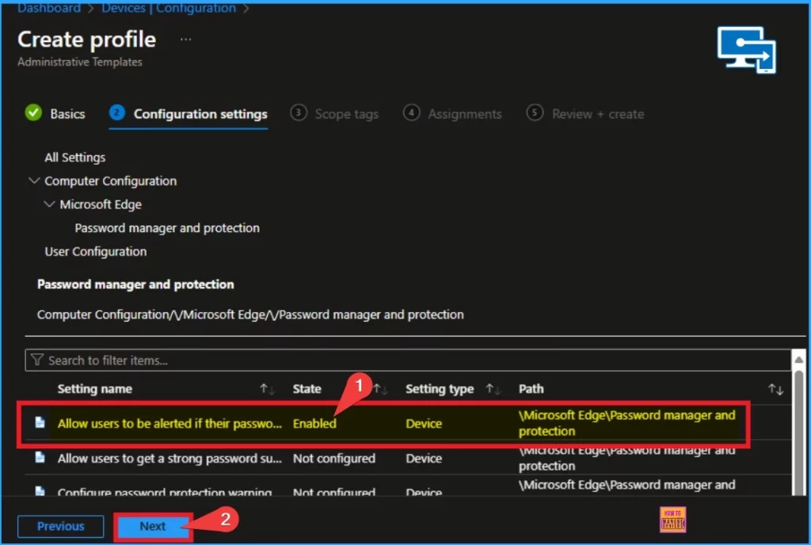Click sort arrows beside Setting type
Image resolution: width=811 pixels, height=545 pixels.
(493, 389)
